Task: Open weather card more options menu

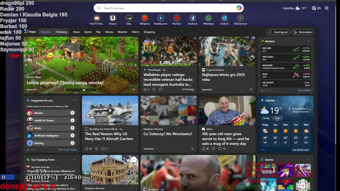Action: (308, 100)
